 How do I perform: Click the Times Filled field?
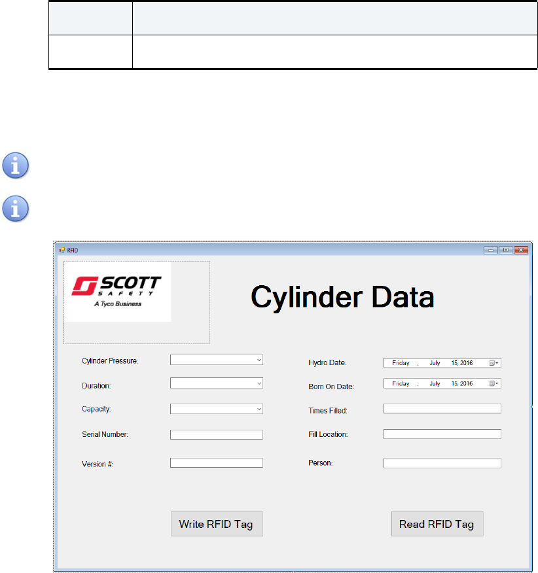pos(442,409)
